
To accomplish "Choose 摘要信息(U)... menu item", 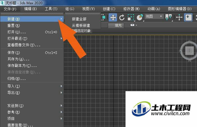I will click(32, 125).
